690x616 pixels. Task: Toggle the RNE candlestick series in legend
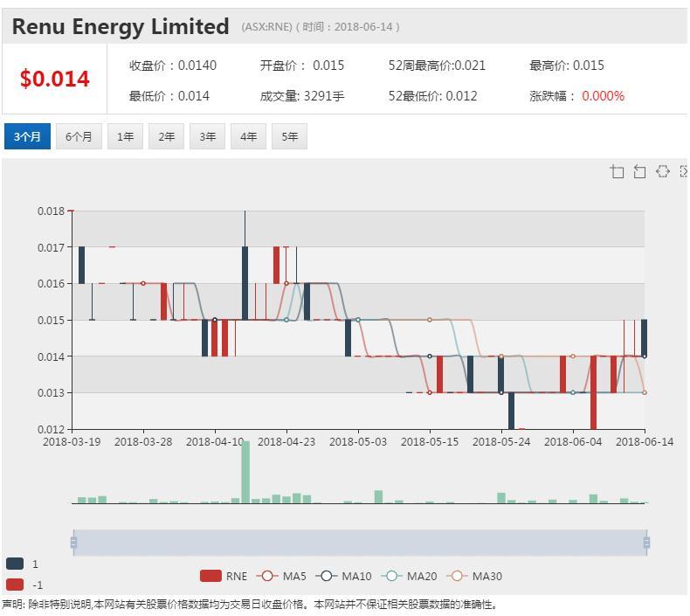[223, 576]
